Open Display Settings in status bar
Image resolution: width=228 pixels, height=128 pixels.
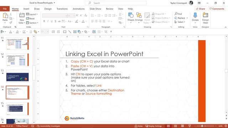(x=154, y=126)
